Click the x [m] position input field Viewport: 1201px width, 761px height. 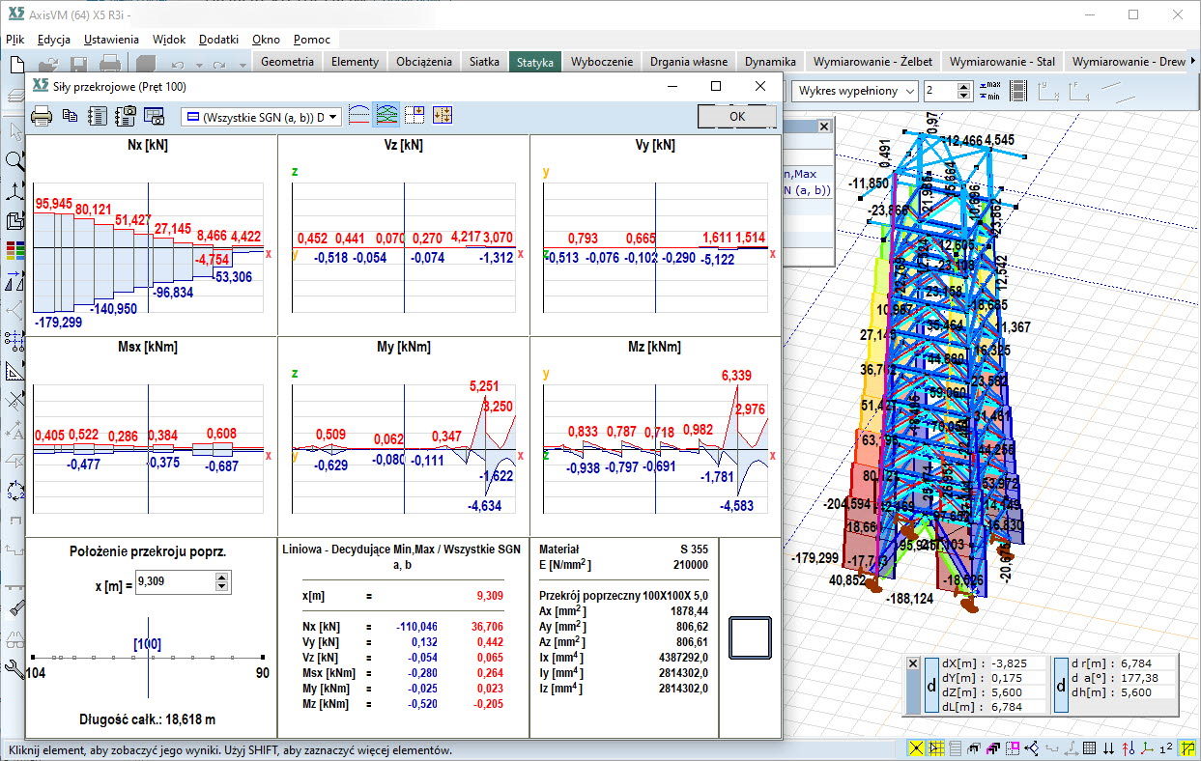tap(174, 581)
